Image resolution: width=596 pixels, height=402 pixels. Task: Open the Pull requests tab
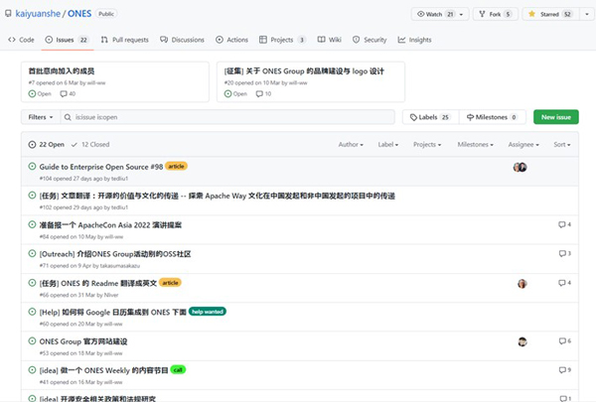click(x=125, y=40)
